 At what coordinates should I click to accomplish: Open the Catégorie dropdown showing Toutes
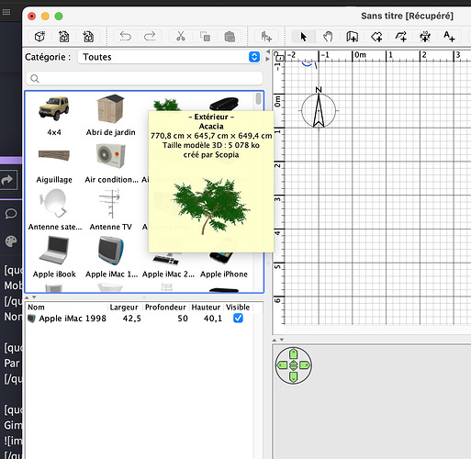point(169,57)
